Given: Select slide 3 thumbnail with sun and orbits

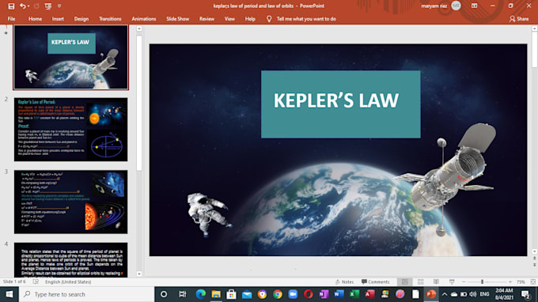Looking at the screenshot, I should pos(70,202).
